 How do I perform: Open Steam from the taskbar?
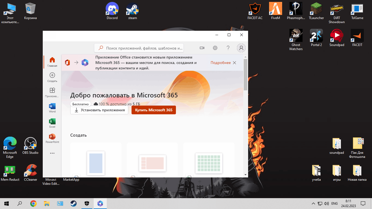[74, 203]
